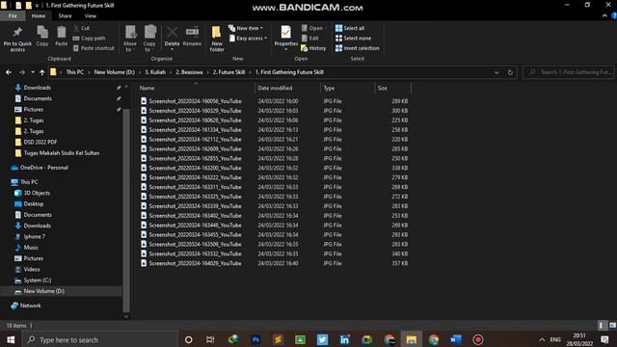The image size is (617, 347).
Task: Switch to the Share tab
Action: [x=65, y=15]
